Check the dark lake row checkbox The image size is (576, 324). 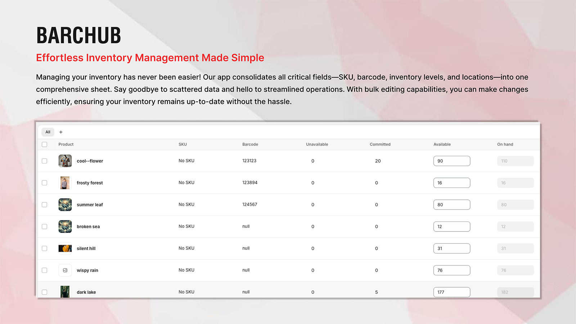coord(45,292)
